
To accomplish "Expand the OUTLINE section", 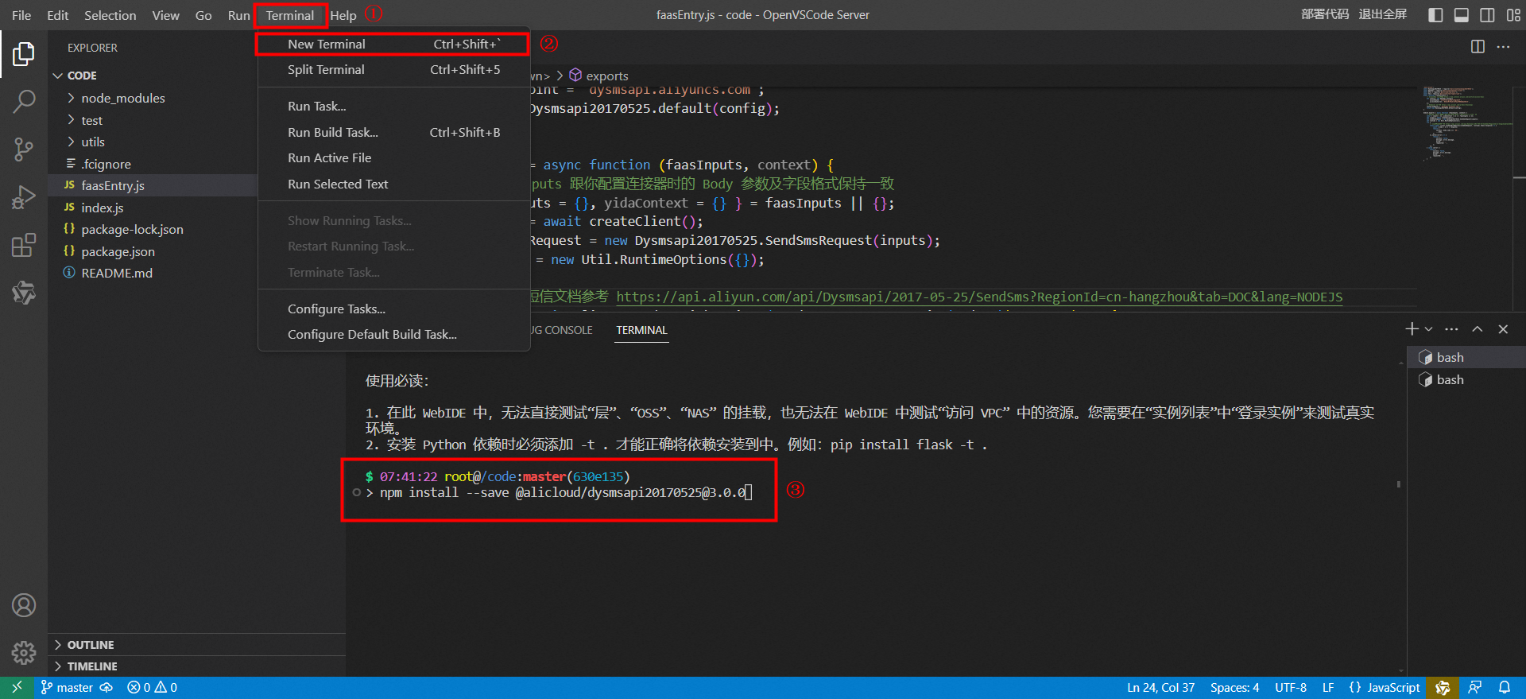I will [x=197, y=645].
